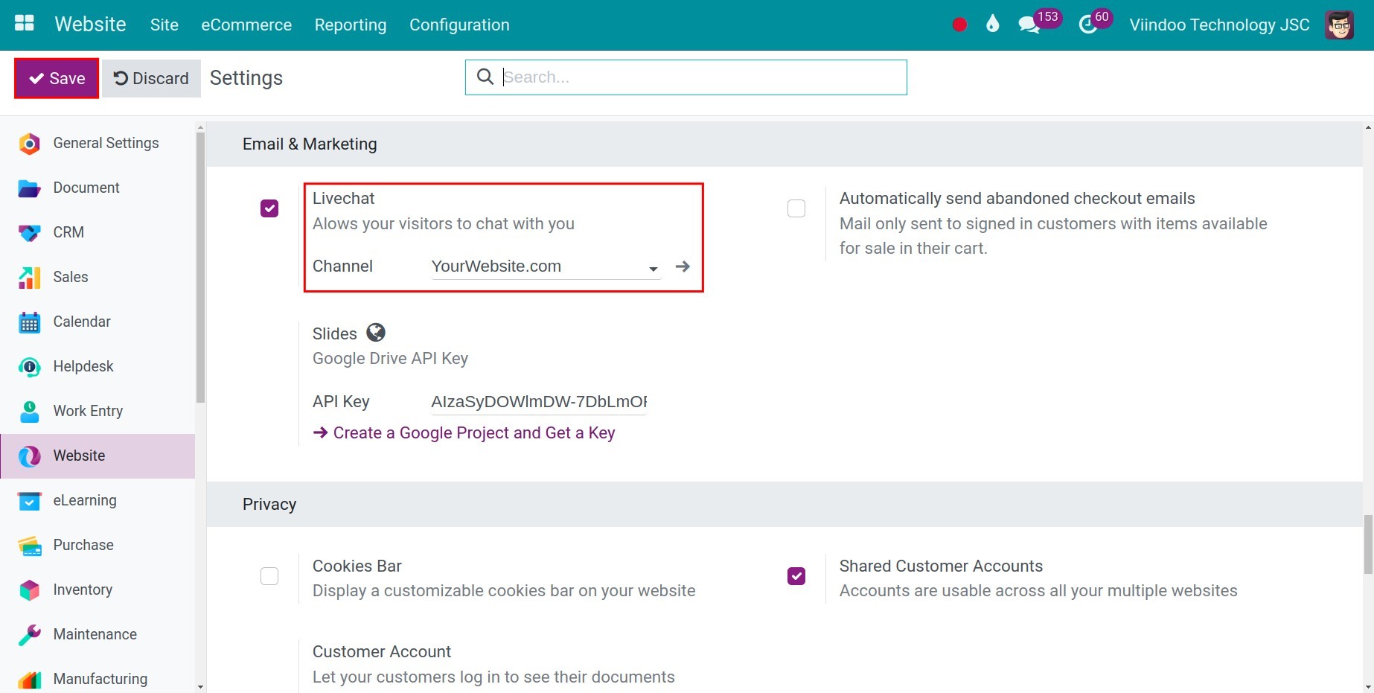Open the apps grid menu icon
This screenshot has height=693, width=1374.
[x=25, y=24]
